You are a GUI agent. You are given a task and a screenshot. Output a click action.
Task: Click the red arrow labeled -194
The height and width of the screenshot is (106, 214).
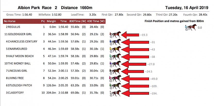pyautogui.click(x=135, y=93)
